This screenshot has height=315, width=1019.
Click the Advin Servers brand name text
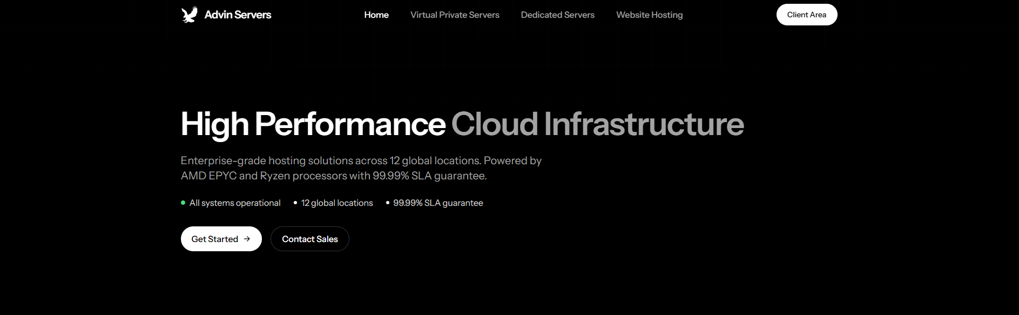pos(238,15)
